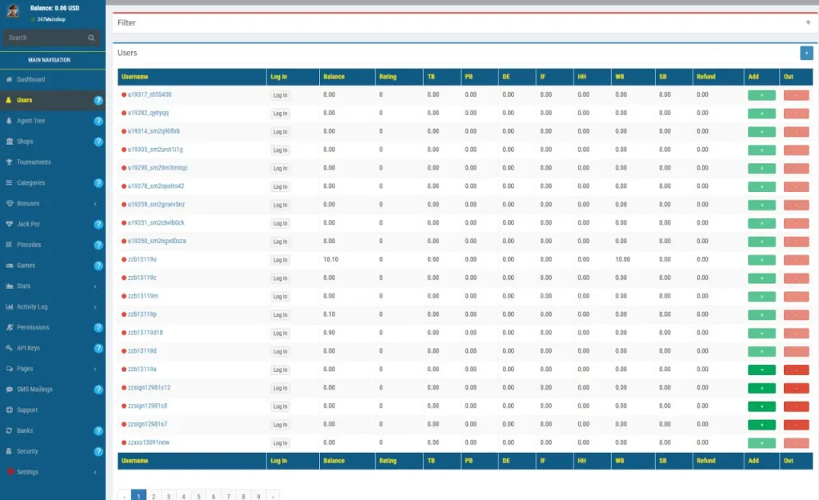Open the Dashboard menu item
Image resolution: width=819 pixels, height=500 pixels.
pos(53,79)
